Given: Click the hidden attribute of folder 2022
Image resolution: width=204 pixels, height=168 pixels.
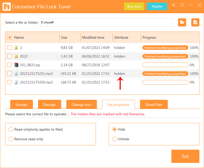Looking at the screenshot, I should tap(119, 56).
